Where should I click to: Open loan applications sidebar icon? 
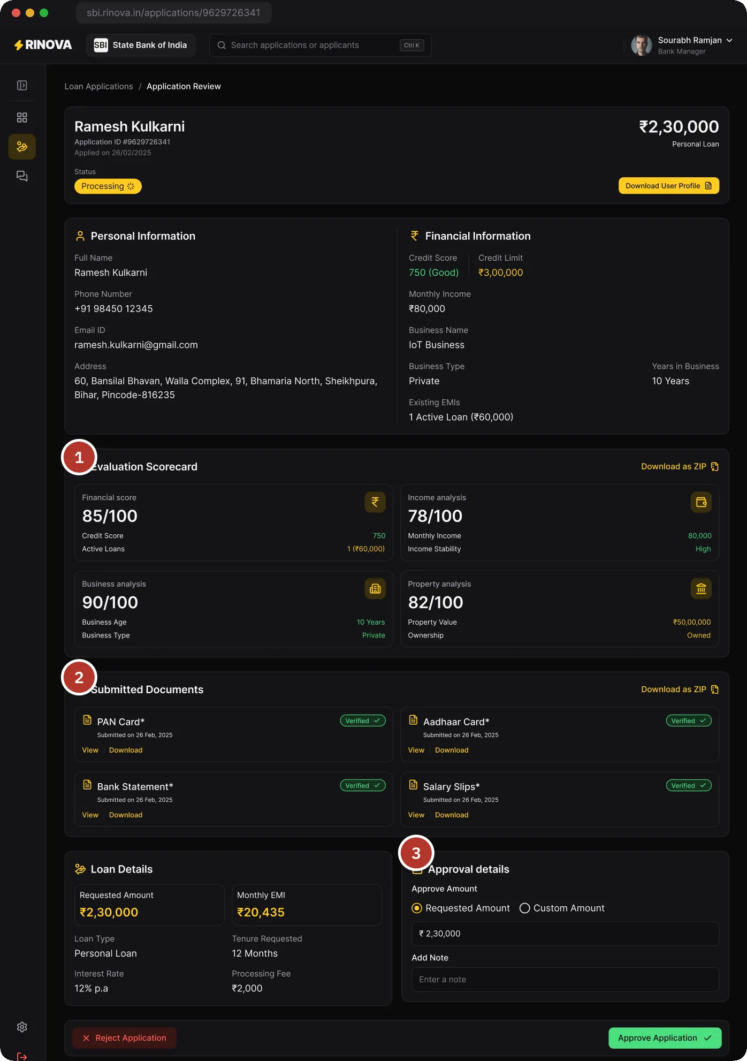point(22,147)
